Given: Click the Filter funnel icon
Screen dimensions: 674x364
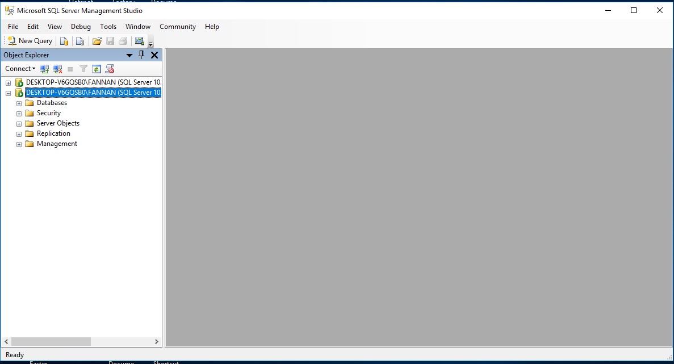Looking at the screenshot, I should click(x=83, y=69).
